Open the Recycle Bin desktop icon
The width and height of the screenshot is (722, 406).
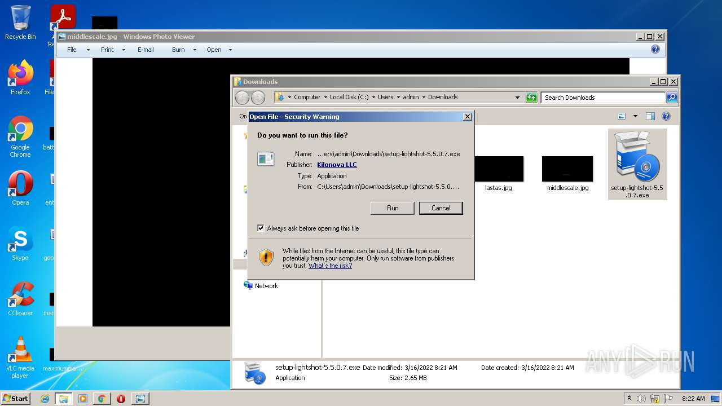tap(20, 23)
